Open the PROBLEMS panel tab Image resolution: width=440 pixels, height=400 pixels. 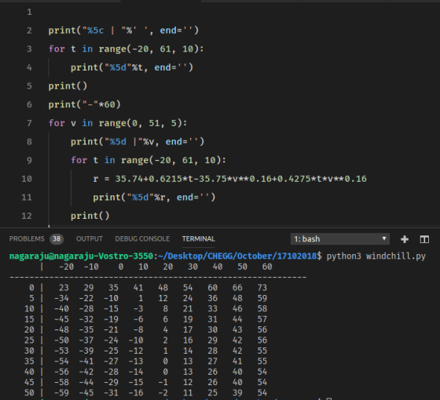click(x=27, y=239)
